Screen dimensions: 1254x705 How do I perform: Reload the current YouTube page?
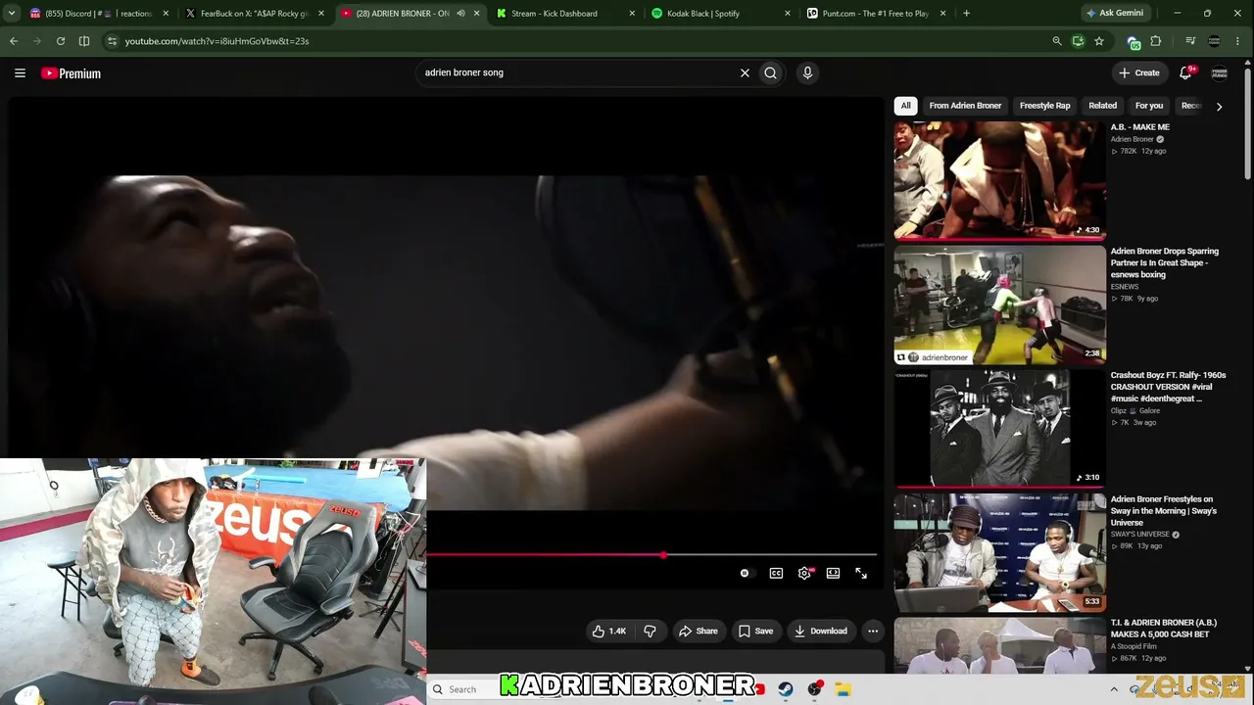click(61, 41)
